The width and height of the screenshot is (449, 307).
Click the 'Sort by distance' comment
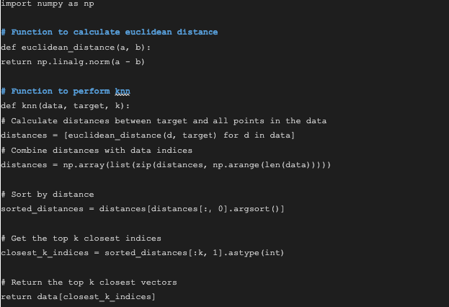[x=53, y=195]
